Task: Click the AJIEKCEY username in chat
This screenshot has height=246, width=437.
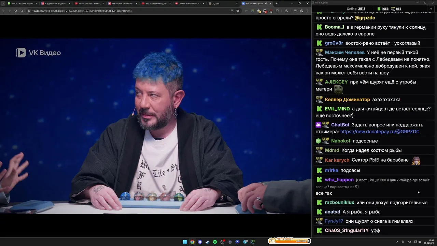Action: pyautogui.click(x=336, y=82)
